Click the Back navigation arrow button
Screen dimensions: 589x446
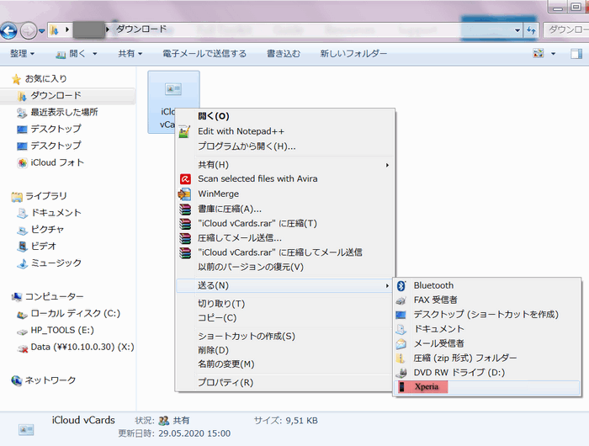pos(8,31)
